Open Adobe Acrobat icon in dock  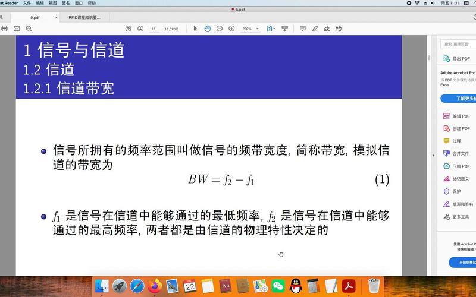pyautogui.click(x=349, y=286)
